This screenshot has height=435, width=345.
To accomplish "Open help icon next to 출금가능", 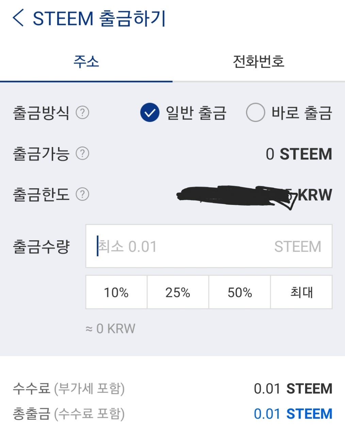I will (82, 154).
